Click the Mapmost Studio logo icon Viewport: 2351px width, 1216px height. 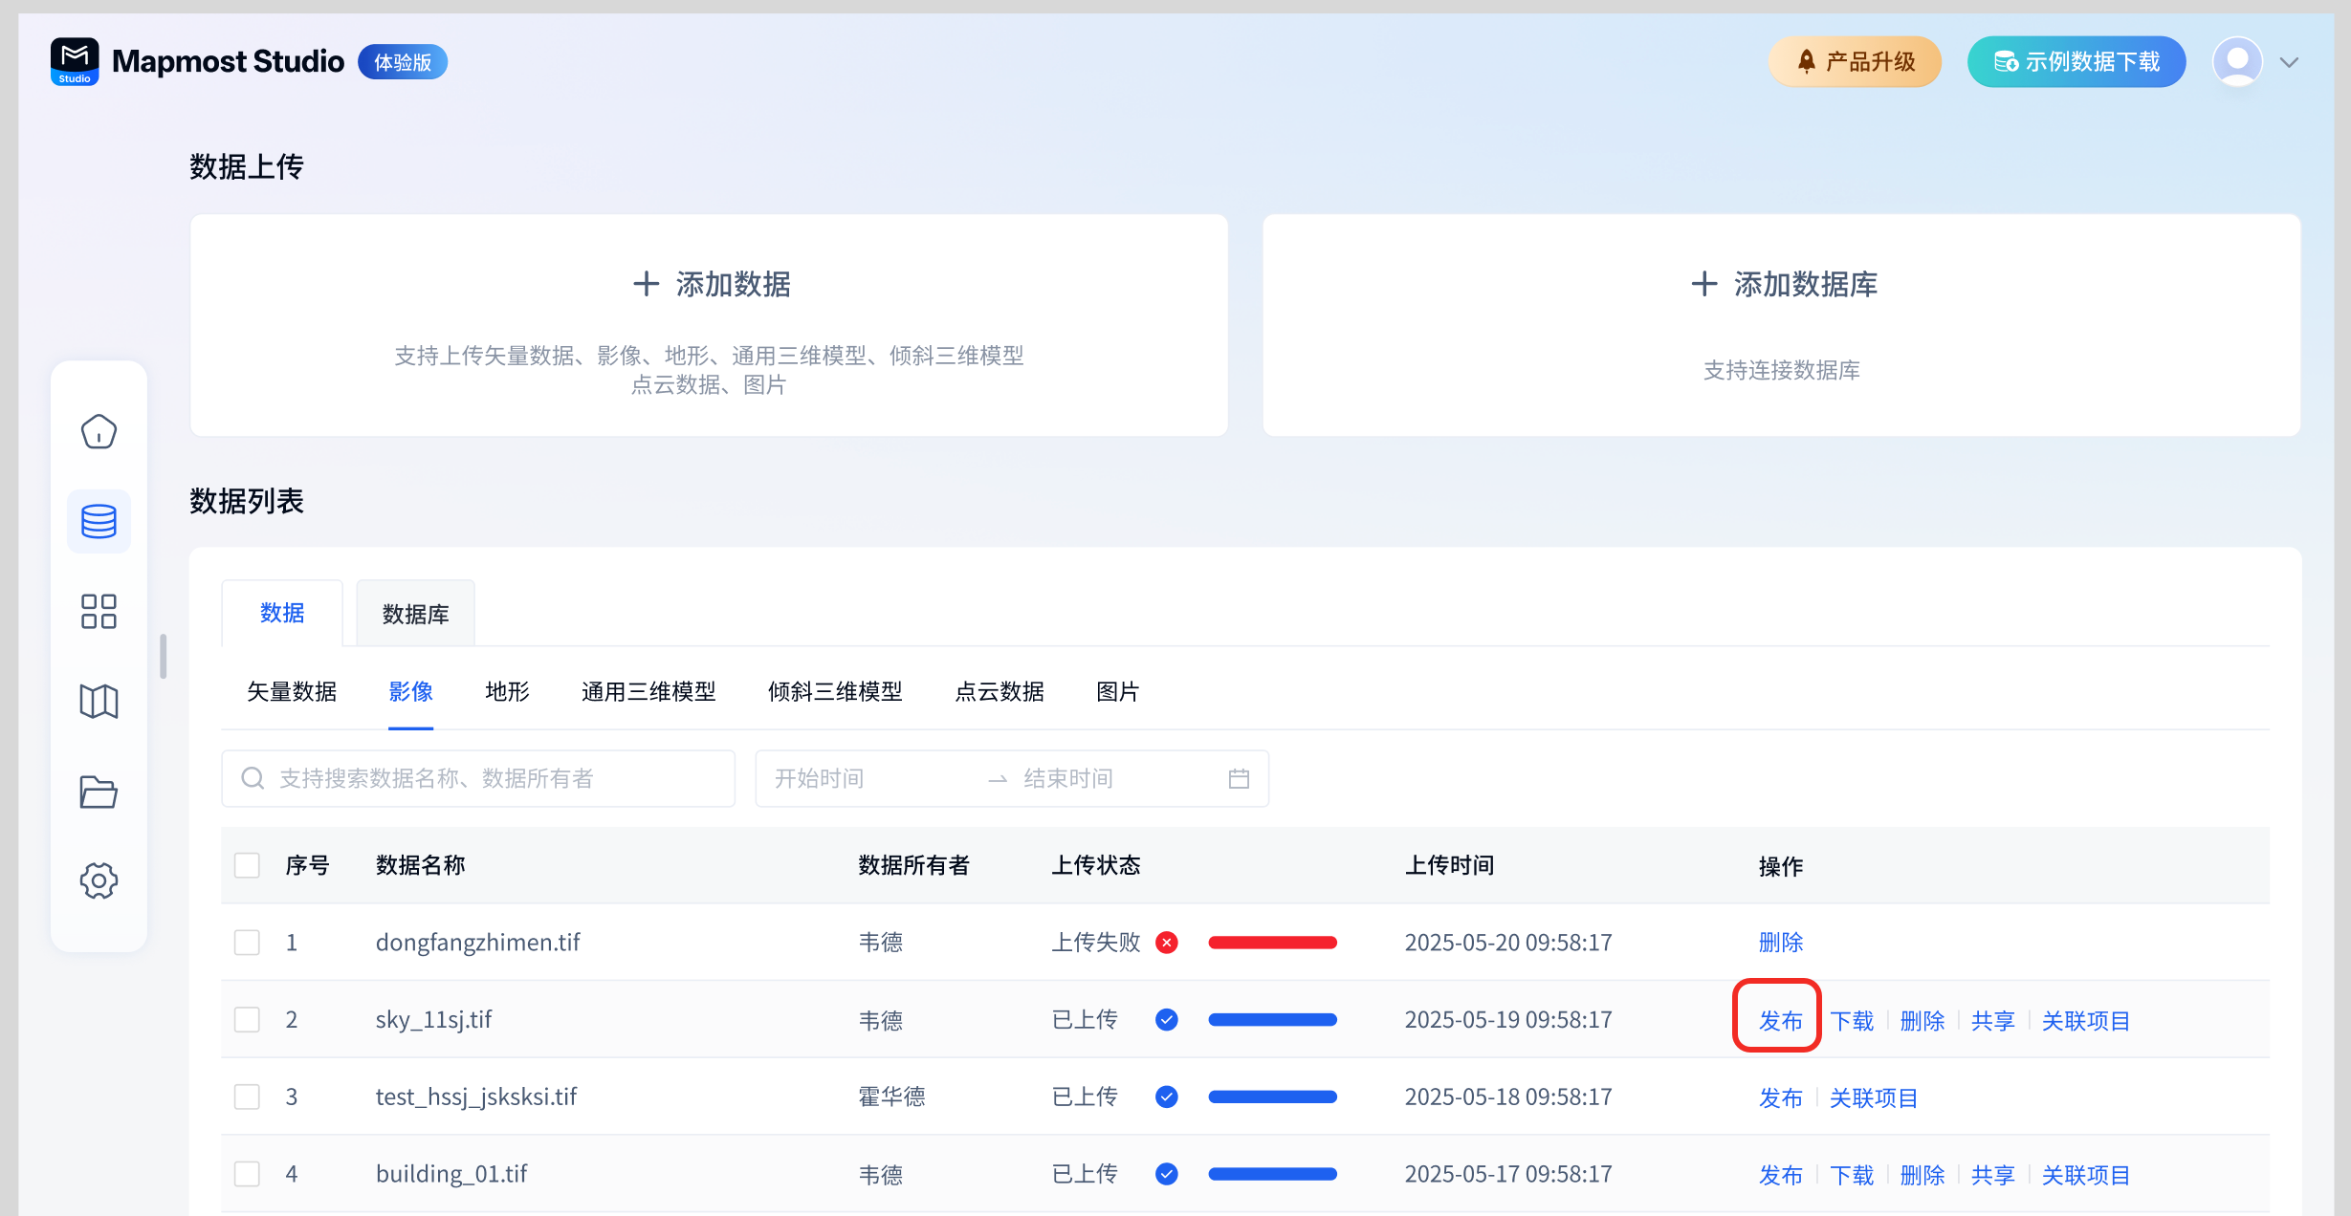point(75,62)
